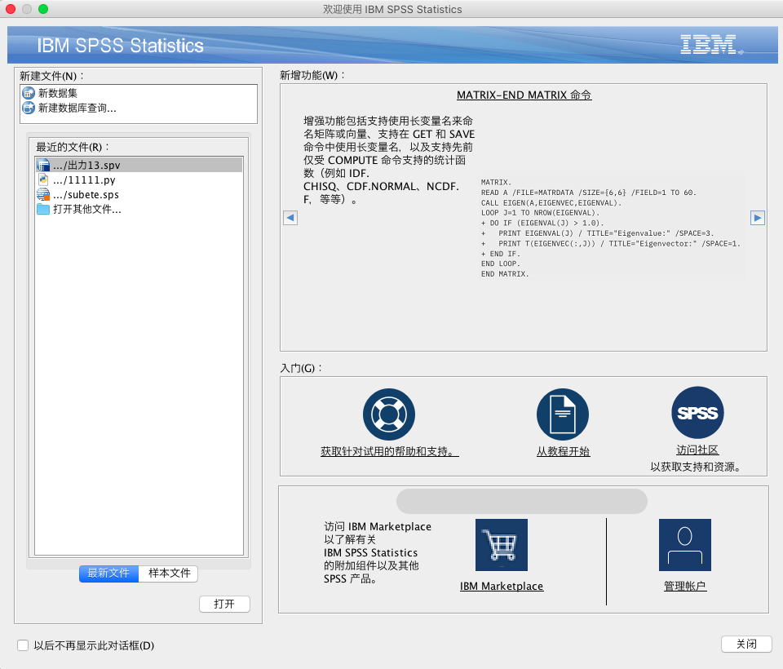Screen dimensions: 783x669
Task: Close the welcome window with red button
Action: pos(11,9)
